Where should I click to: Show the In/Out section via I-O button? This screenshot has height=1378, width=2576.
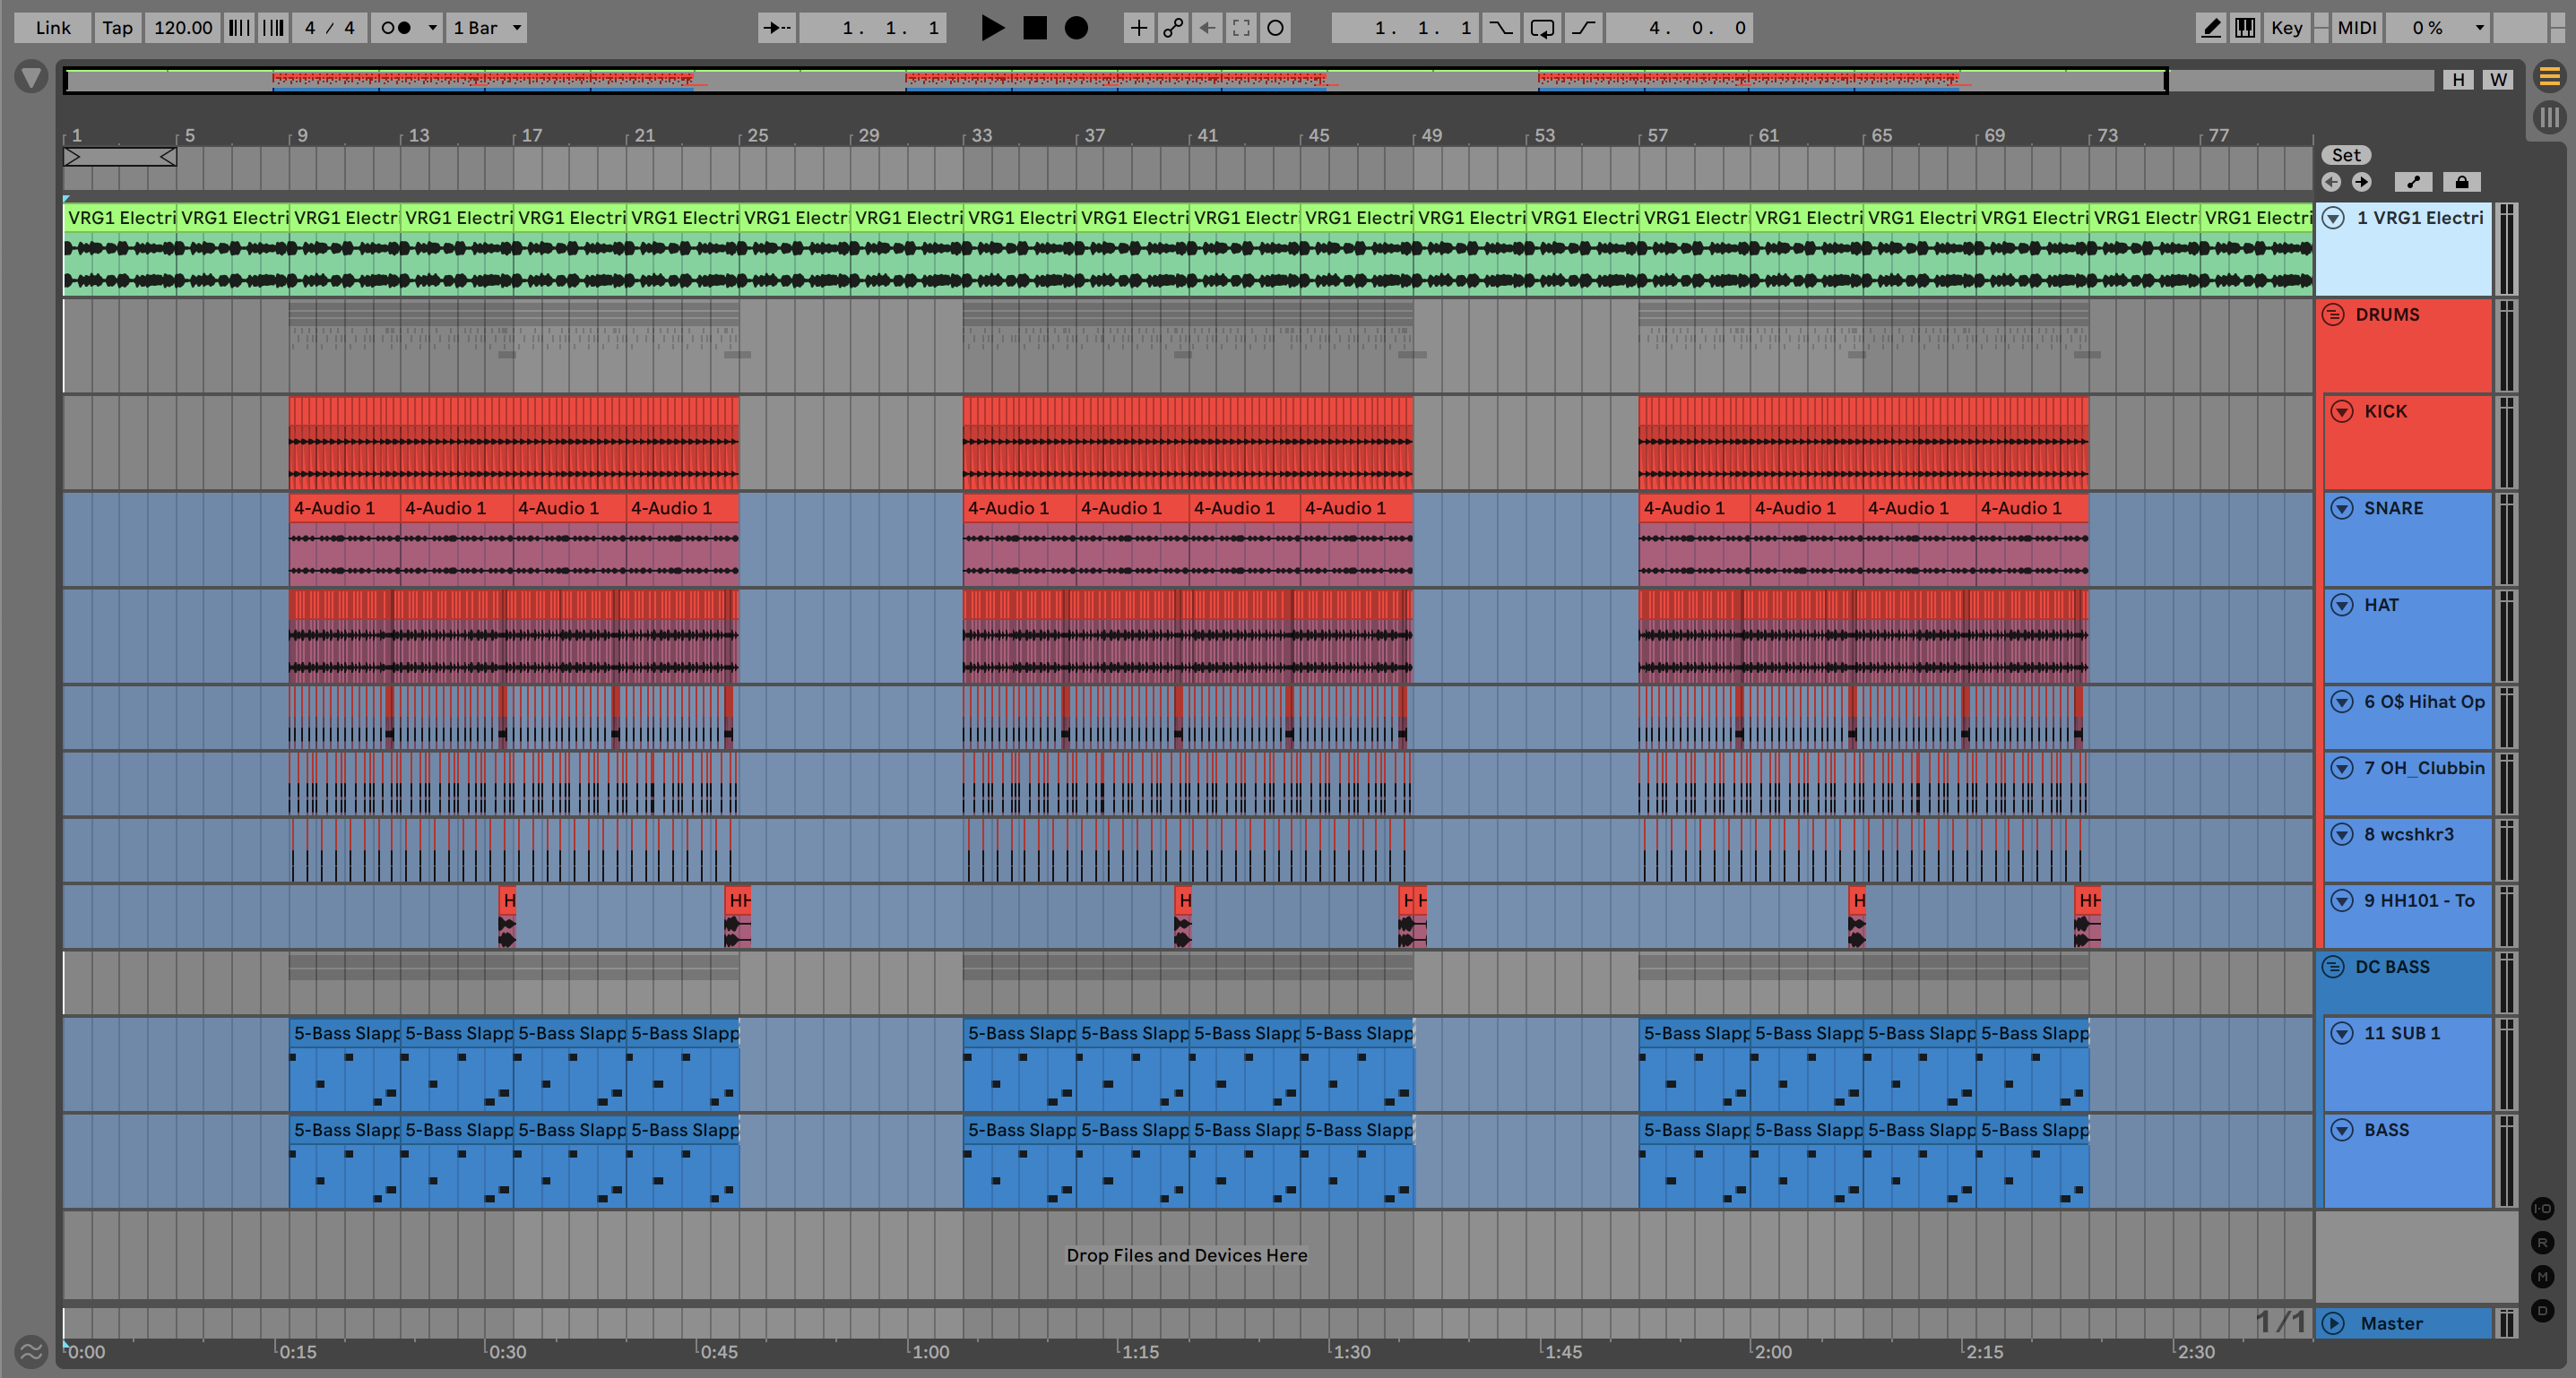coord(2543,1210)
